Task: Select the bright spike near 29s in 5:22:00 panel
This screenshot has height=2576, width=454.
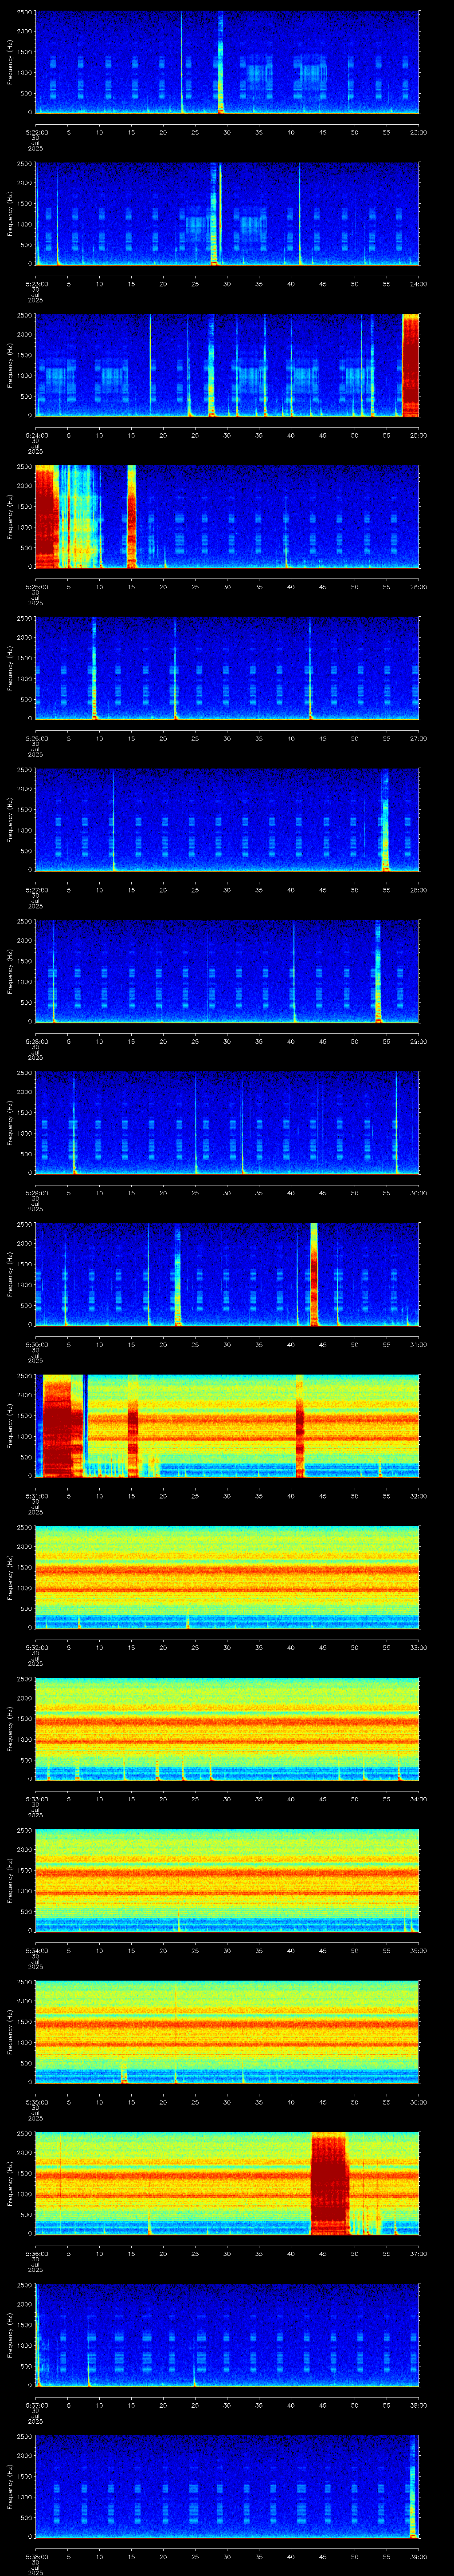Action: [220, 62]
